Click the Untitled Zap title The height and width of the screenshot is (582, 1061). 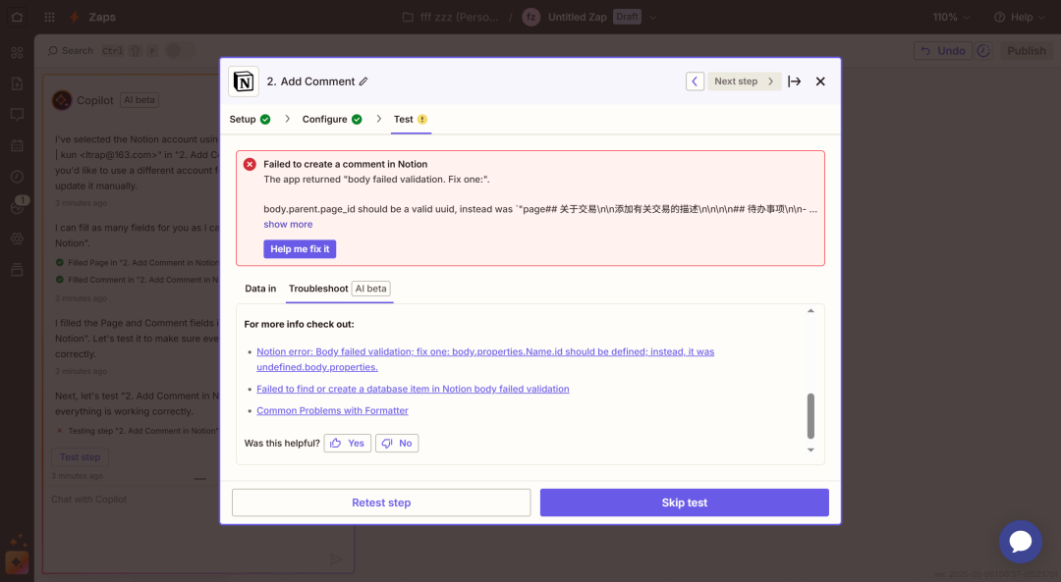tap(578, 17)
